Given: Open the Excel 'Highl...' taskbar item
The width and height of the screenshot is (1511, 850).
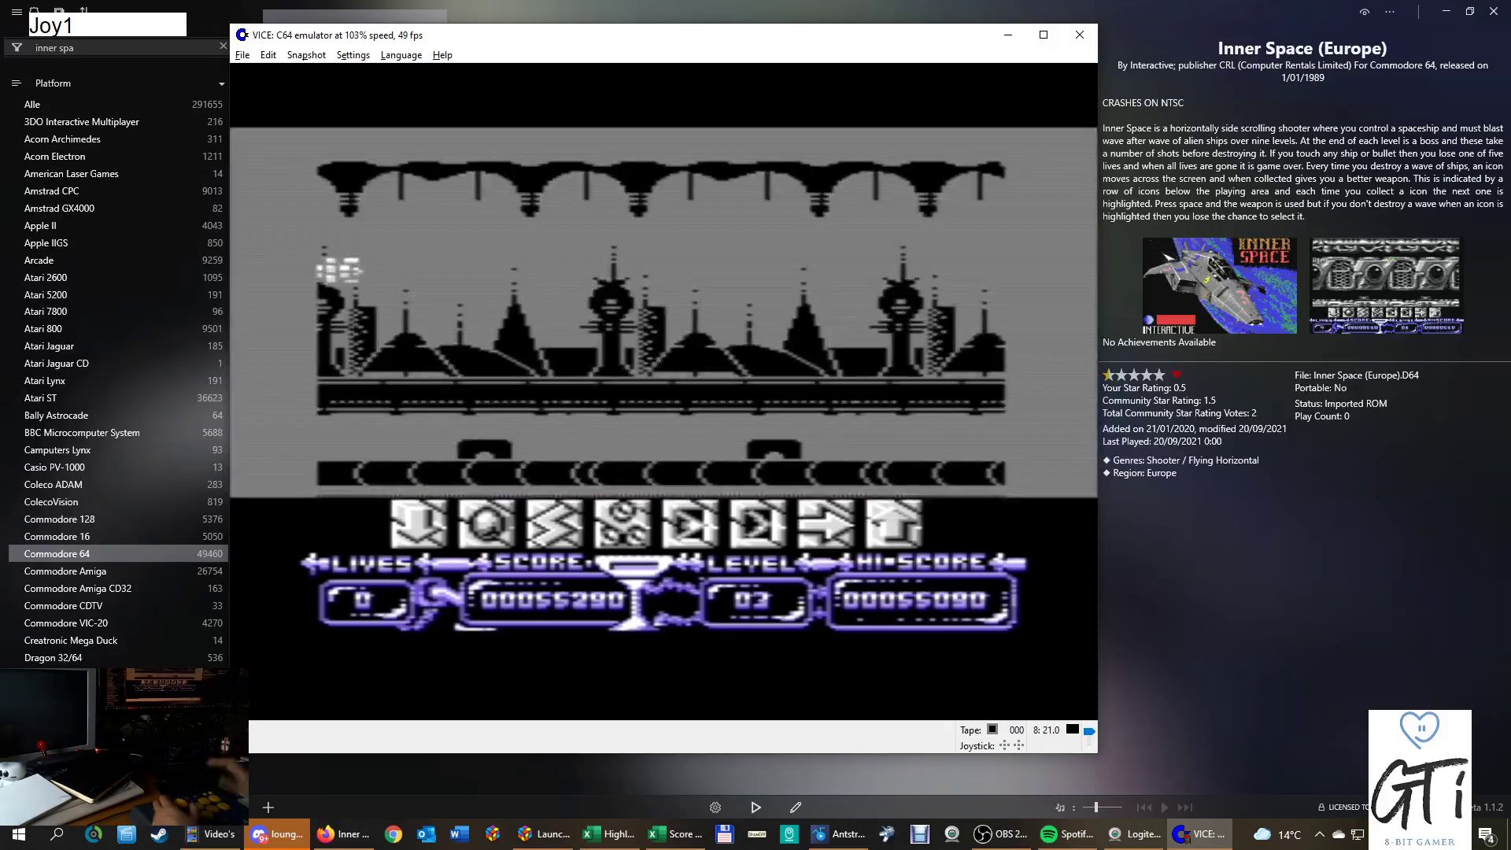Looking at the screenshot, I should click(609, 834).
